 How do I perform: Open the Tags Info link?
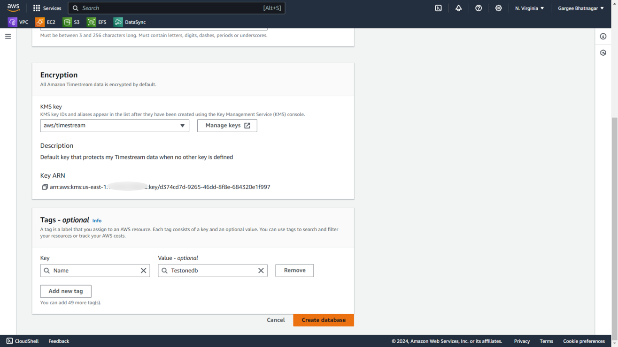(97, 220)
